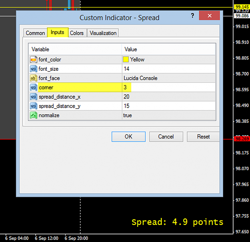Click the font_face string type icon
Screen dimensions: 250x242
click(x=34, y=78)
